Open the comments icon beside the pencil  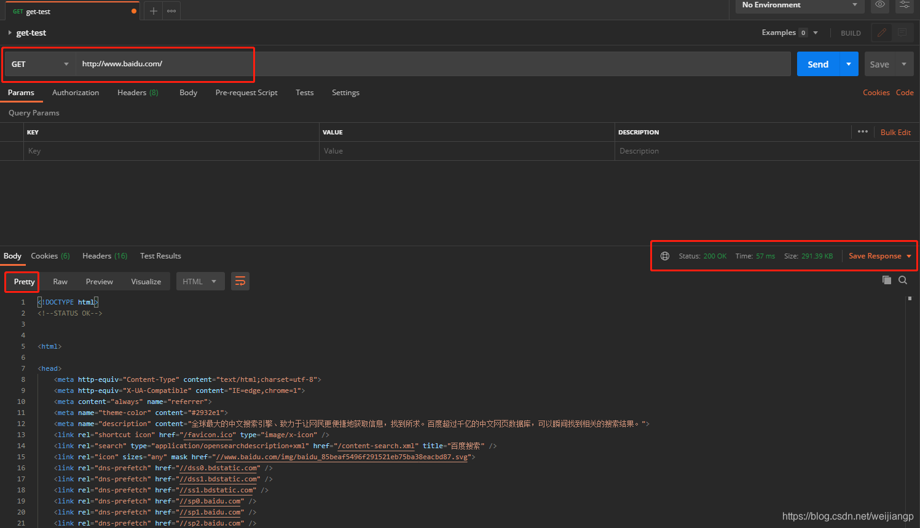point(902,33)
